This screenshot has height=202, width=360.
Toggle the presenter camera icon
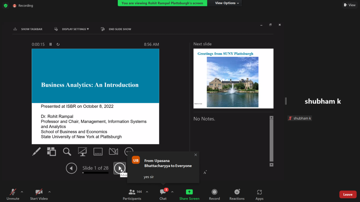point(114,151)
